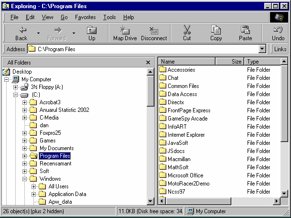Close the All Folders pane
The image size is (291, 218).
[148, 63]
